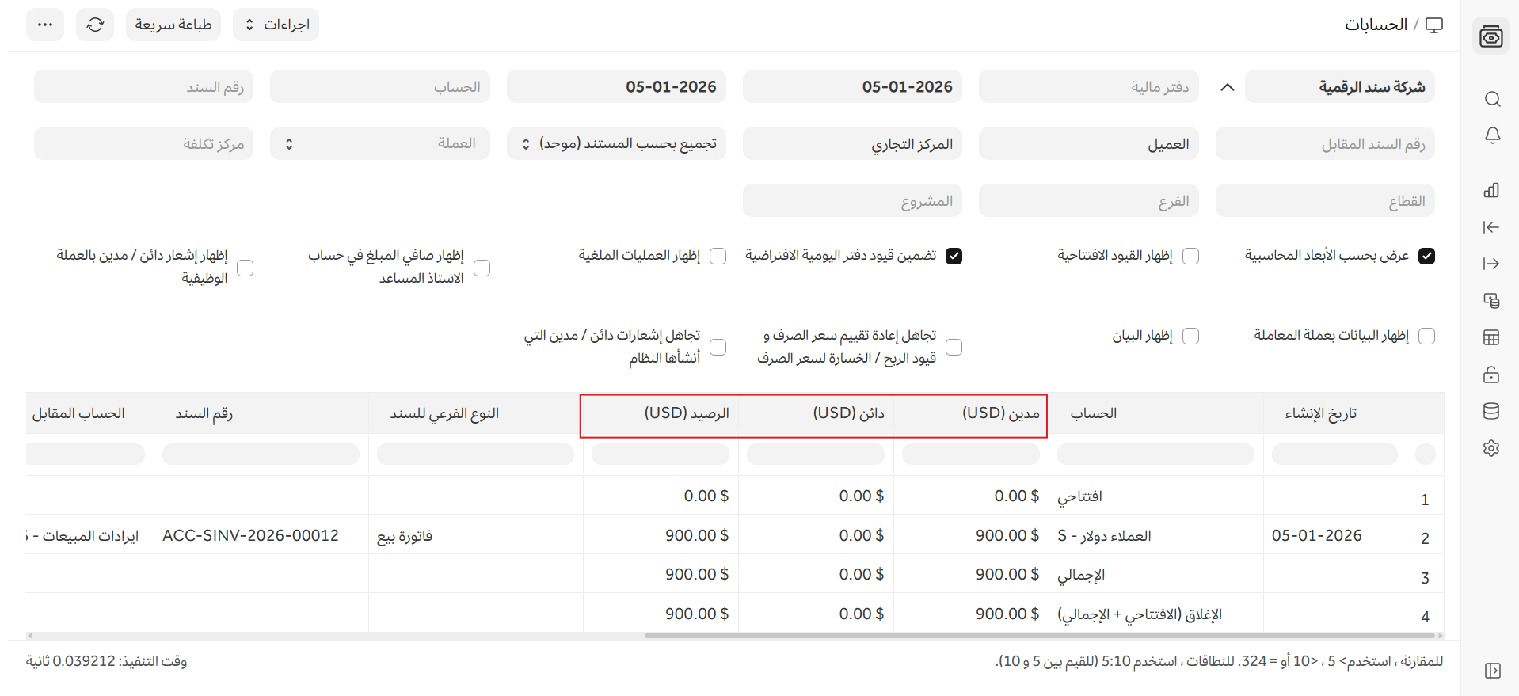Image resolution: width=1519 pixels, height=696 pixels.
Task: Open the database icon in sidebar
Action: coord(1491,411)
